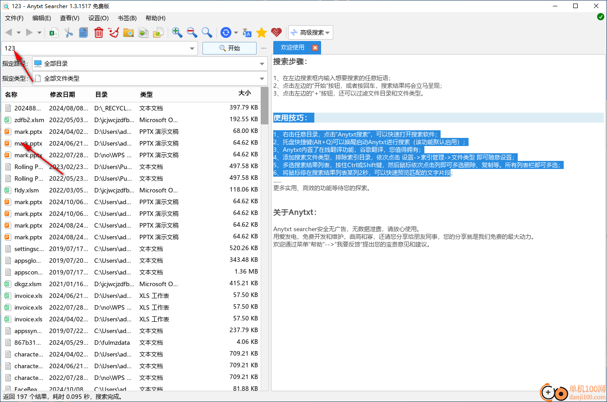Open the 高级搜索 dropdown button
607x402 pixels.
click(x=311, y=32)
